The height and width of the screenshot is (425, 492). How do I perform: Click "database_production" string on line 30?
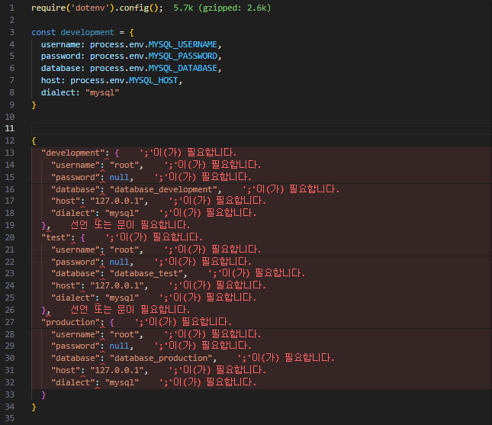(161, 358)
